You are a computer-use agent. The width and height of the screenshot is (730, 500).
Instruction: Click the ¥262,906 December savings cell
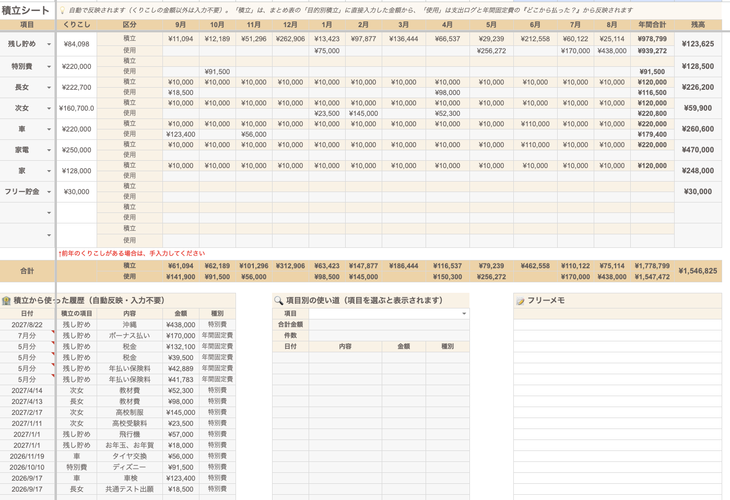pos(290,39)
